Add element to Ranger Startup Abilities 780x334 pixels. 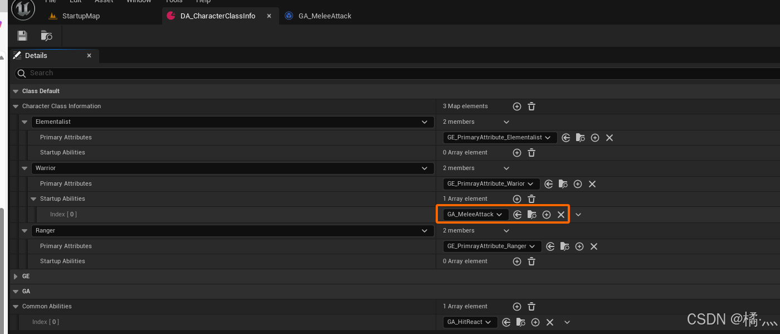(517, 261)
